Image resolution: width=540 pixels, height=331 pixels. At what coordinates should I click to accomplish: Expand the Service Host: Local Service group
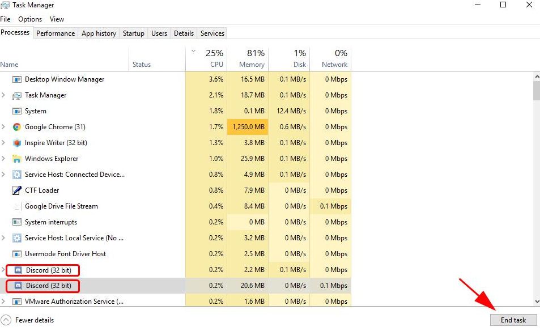click(4, 238)
